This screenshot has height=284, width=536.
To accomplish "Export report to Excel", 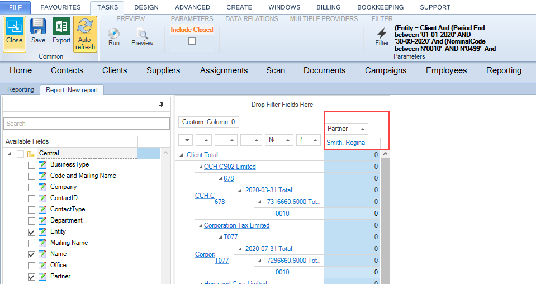I will click(x=61, y=31).
